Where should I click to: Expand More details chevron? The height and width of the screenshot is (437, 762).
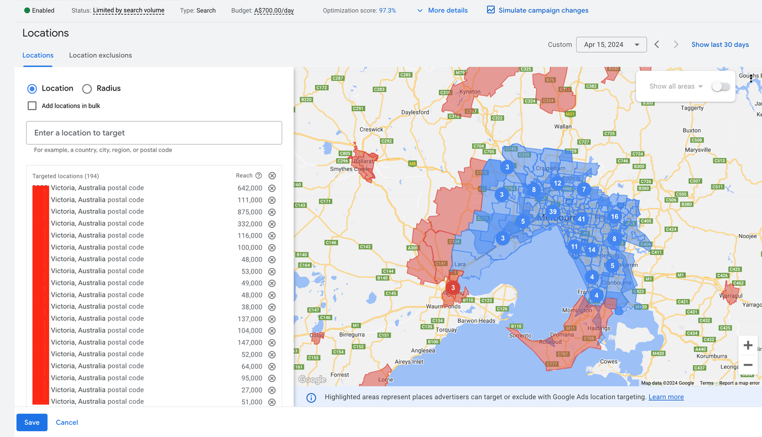click(420, 10)
